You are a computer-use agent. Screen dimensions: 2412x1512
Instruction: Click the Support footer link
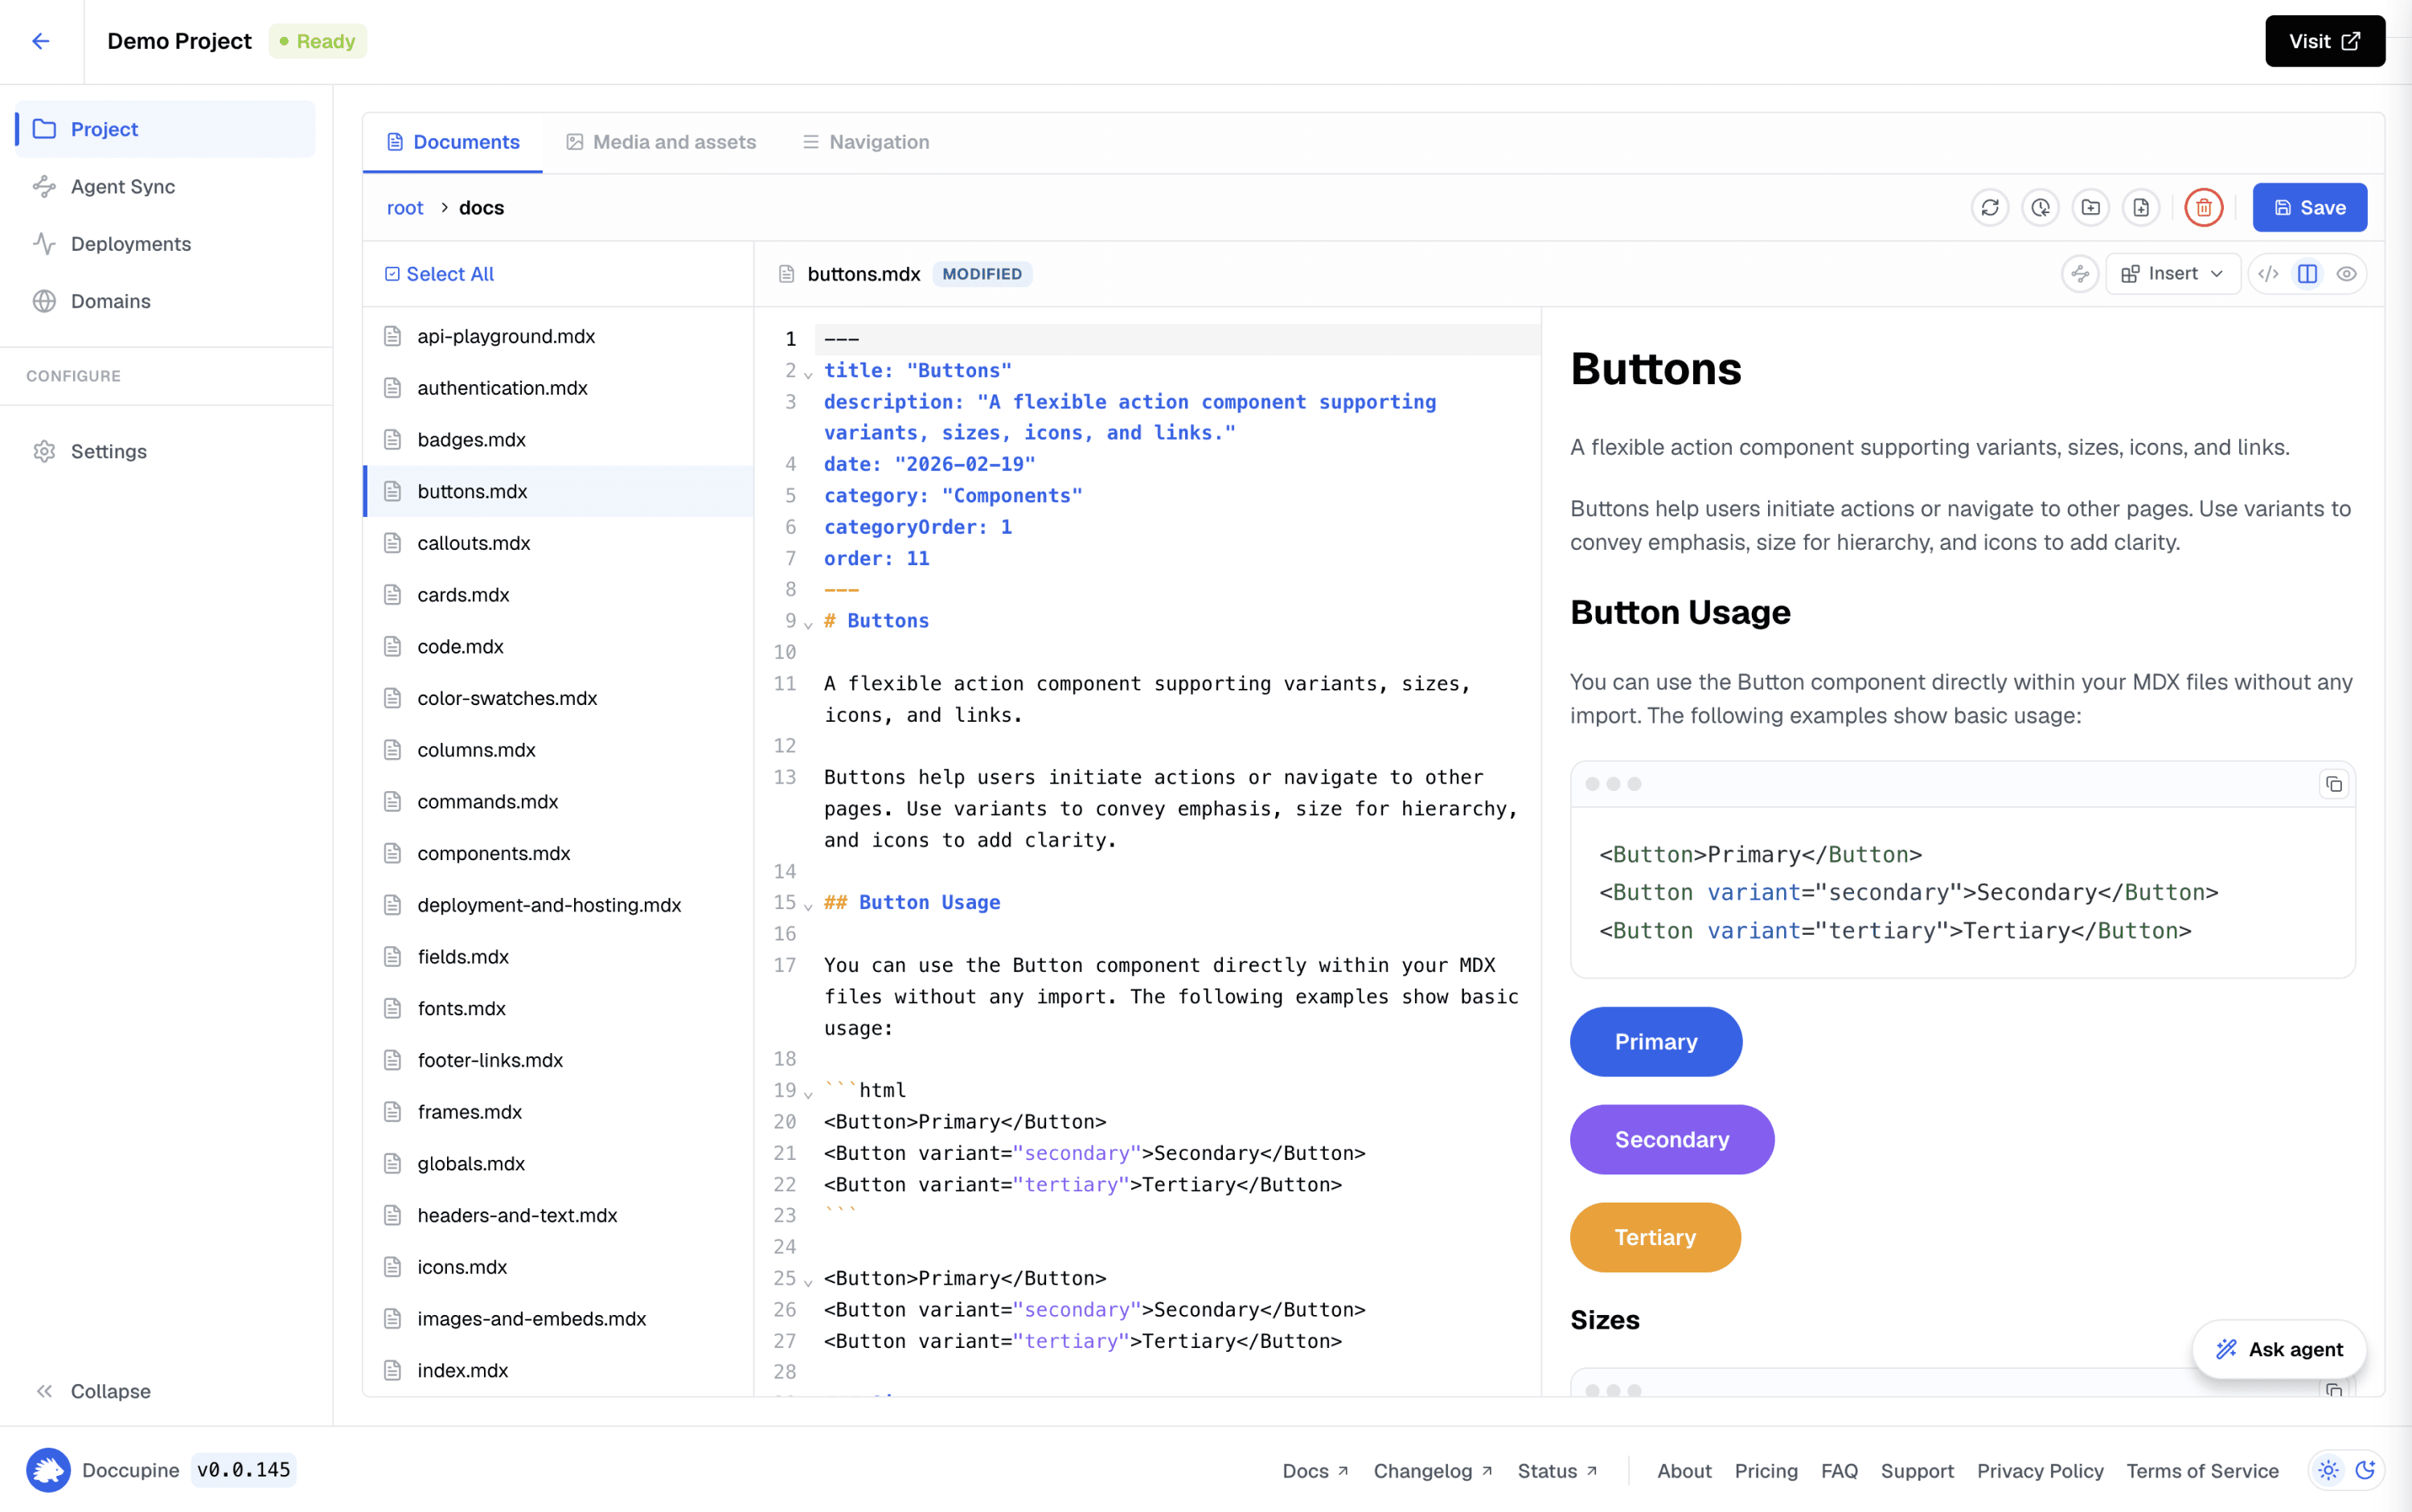[1917, 1470]
